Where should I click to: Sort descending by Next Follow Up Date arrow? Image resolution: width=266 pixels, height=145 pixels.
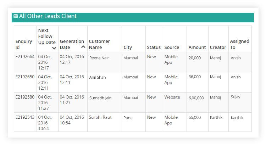point(54,48)
